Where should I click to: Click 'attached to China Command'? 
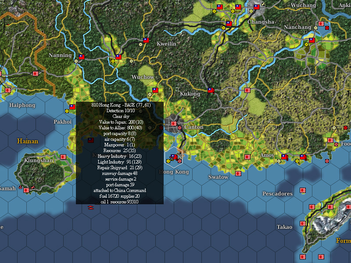click(x=120, y=190)
